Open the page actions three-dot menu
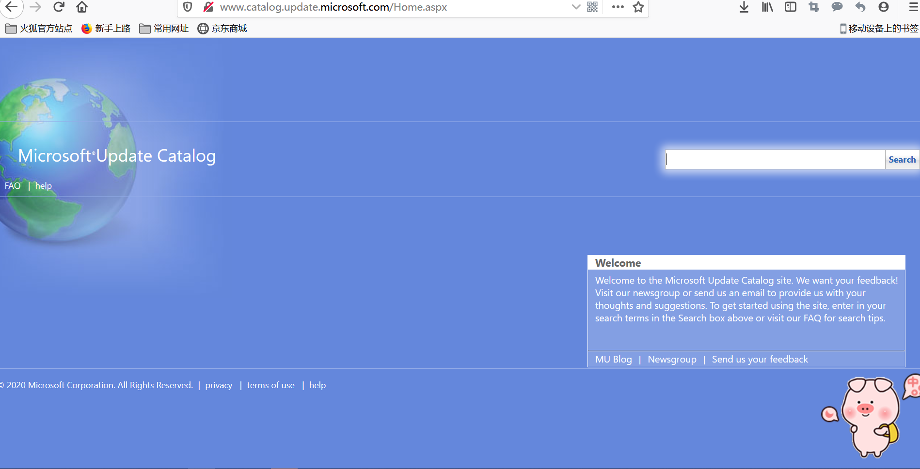Image resolution: width=920 pixels, height=469 pixels. click(618, 7)
